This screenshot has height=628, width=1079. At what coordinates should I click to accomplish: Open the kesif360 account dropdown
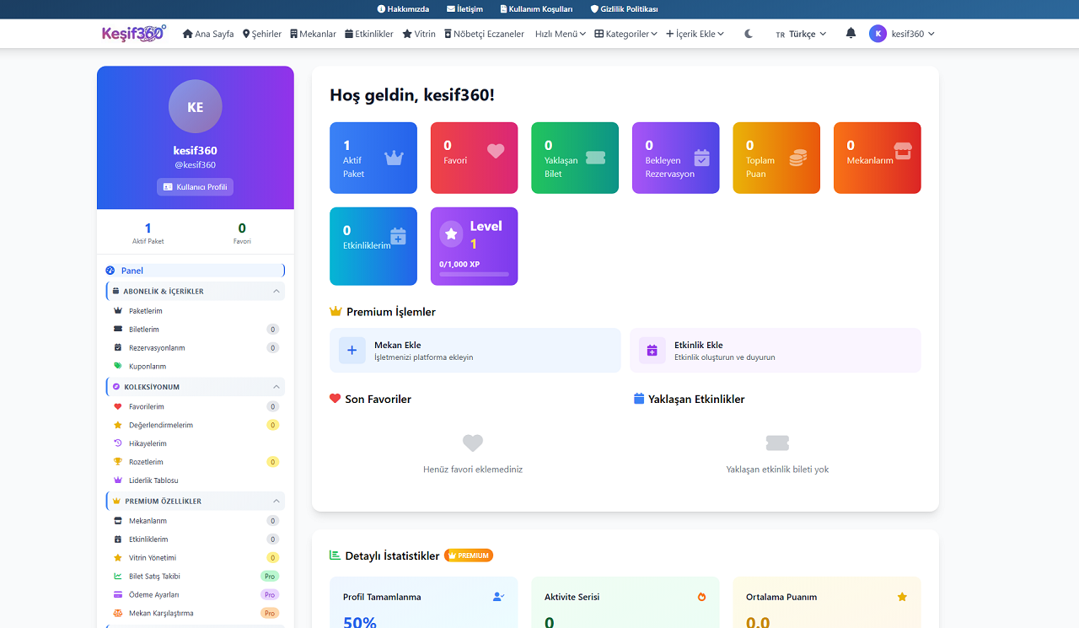(902, 34)
